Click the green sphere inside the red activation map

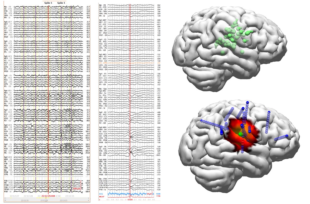pos(241,134)
